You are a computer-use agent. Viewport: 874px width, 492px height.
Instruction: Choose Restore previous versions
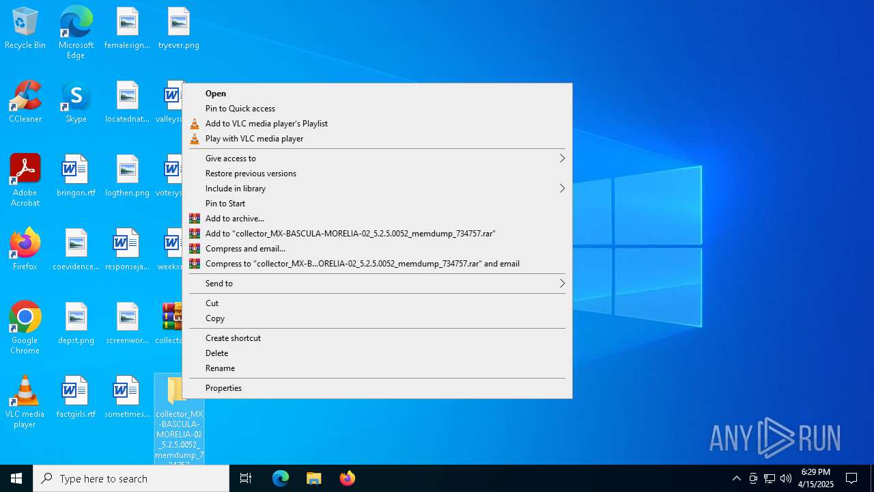[x=377, y=174]
